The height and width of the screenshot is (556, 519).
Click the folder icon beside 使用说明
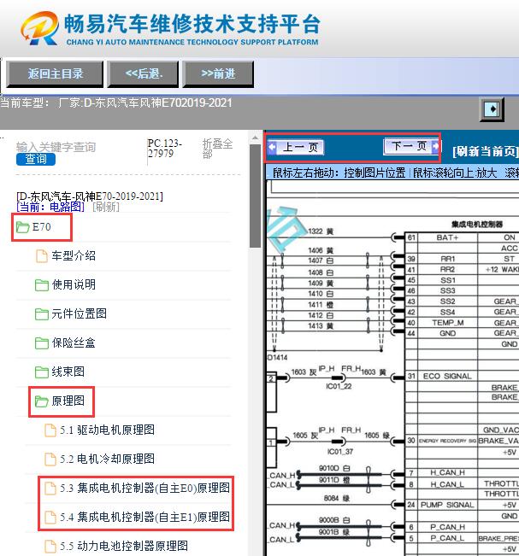(42, 284)
